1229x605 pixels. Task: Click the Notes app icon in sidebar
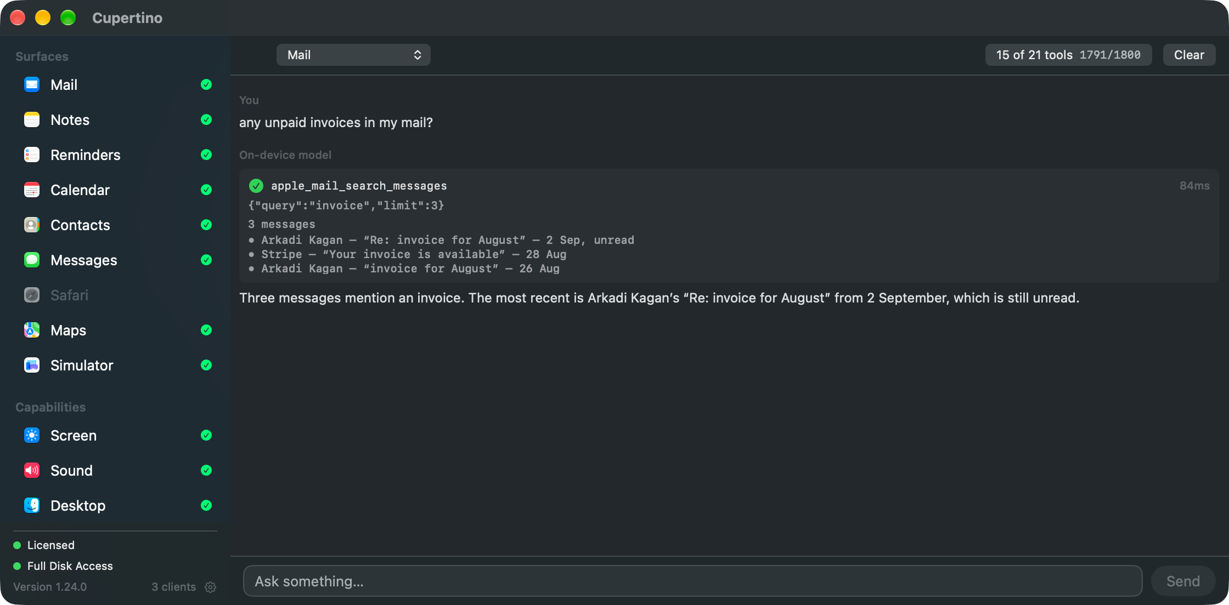[x=32, y=119]
